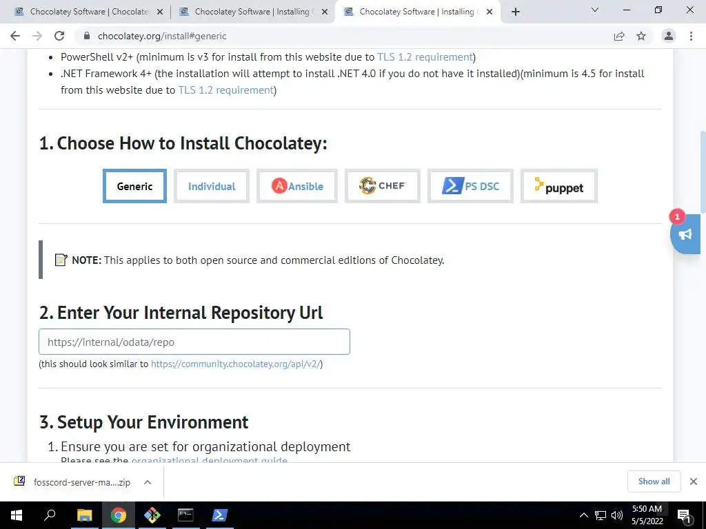Open the organizational deployment guide link
Image resolution: width=706 pixels, height=529 pixels.
[x=210, y=459]
